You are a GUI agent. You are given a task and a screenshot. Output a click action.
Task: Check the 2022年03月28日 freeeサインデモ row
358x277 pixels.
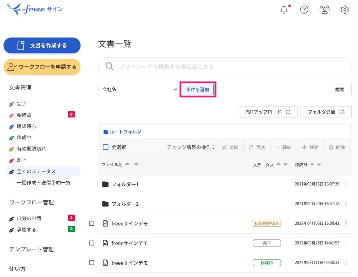tap(92, 243)
